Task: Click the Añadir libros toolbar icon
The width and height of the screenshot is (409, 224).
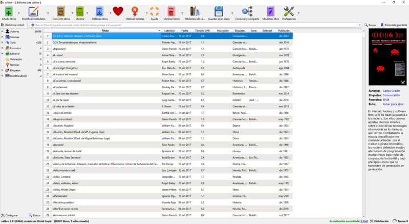Action: tap(9, 11)
